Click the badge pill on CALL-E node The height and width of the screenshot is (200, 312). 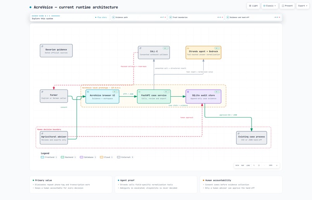166,48
